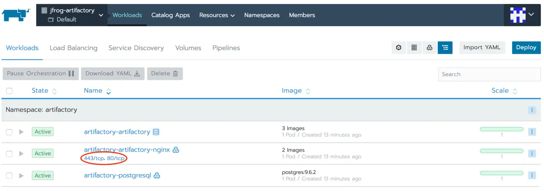This screenshot has height=191, width=544.
Task: Click the Import YAML button
Action: click(x=482, y=48)
